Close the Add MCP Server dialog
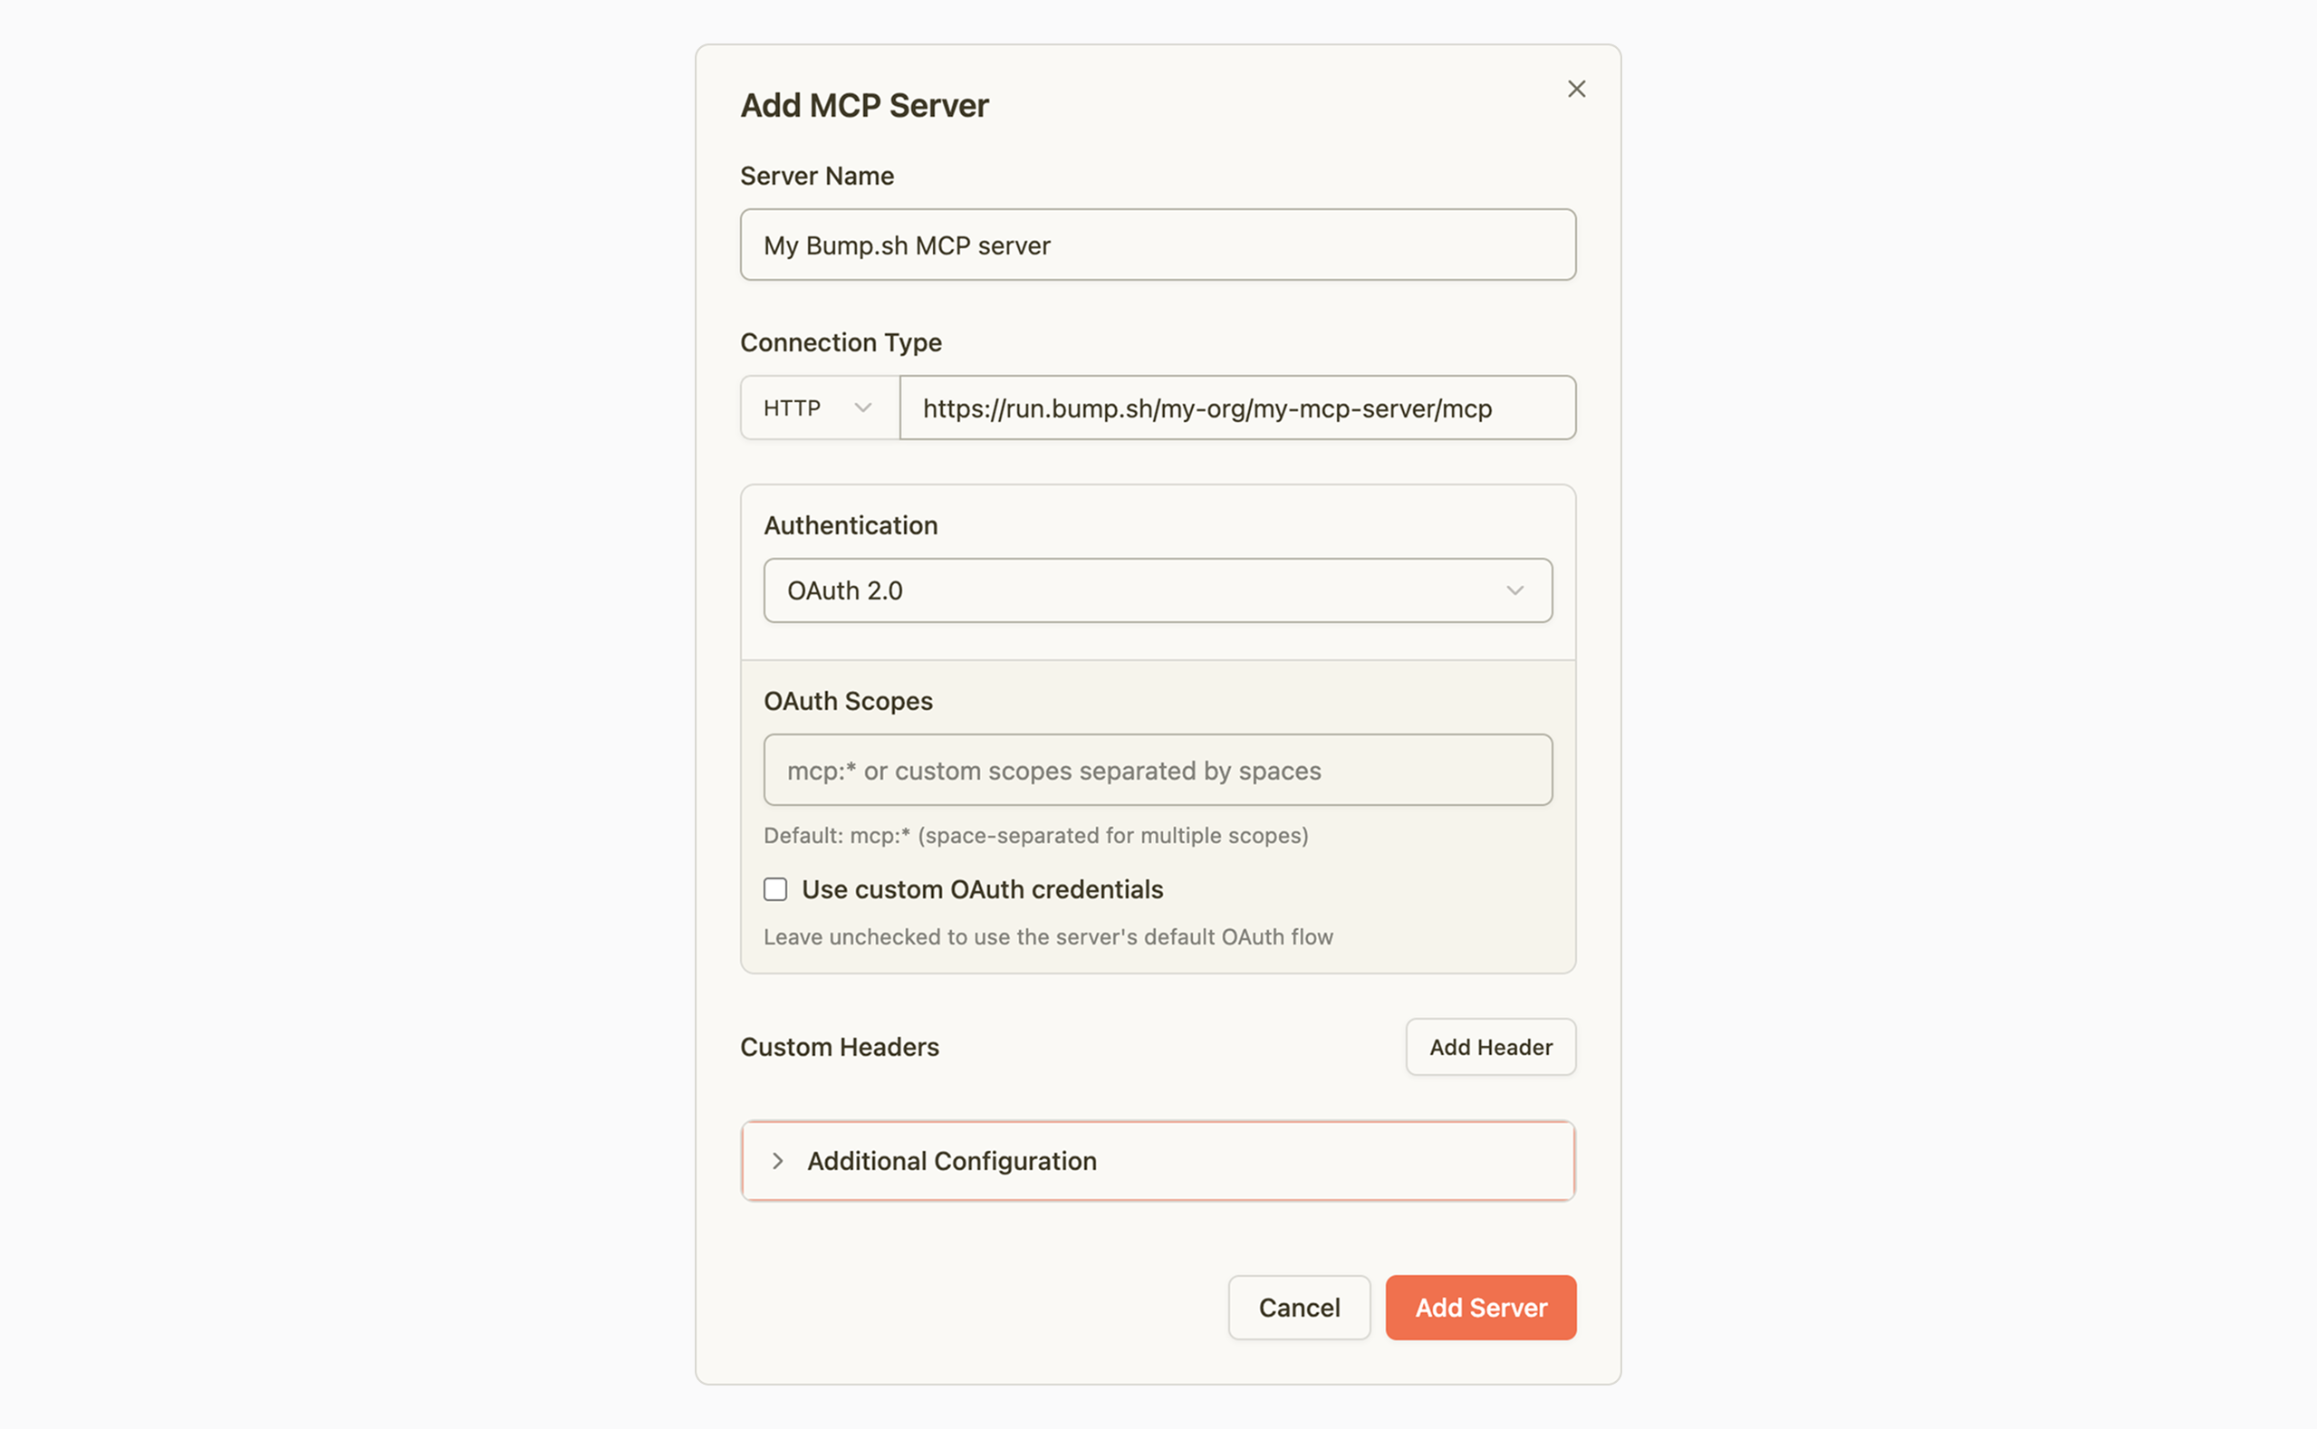The height and width of the screenshot is (1429, 2317). (1576, 89)
